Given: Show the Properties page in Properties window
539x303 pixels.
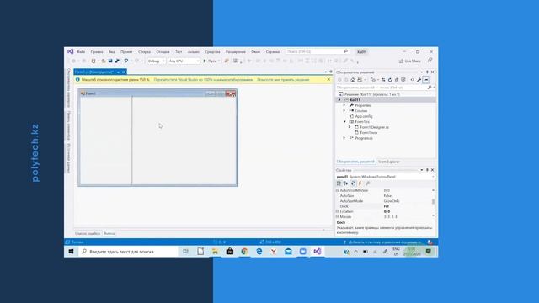Looking at the screenshot, I should coord(353,183).
